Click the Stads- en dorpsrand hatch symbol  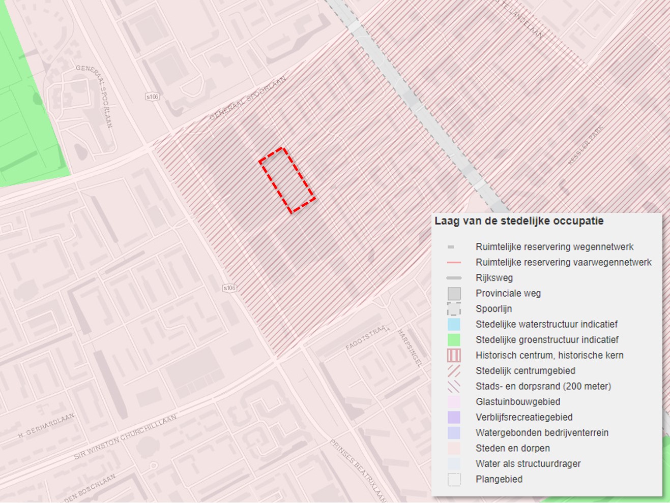coord(454,386)
